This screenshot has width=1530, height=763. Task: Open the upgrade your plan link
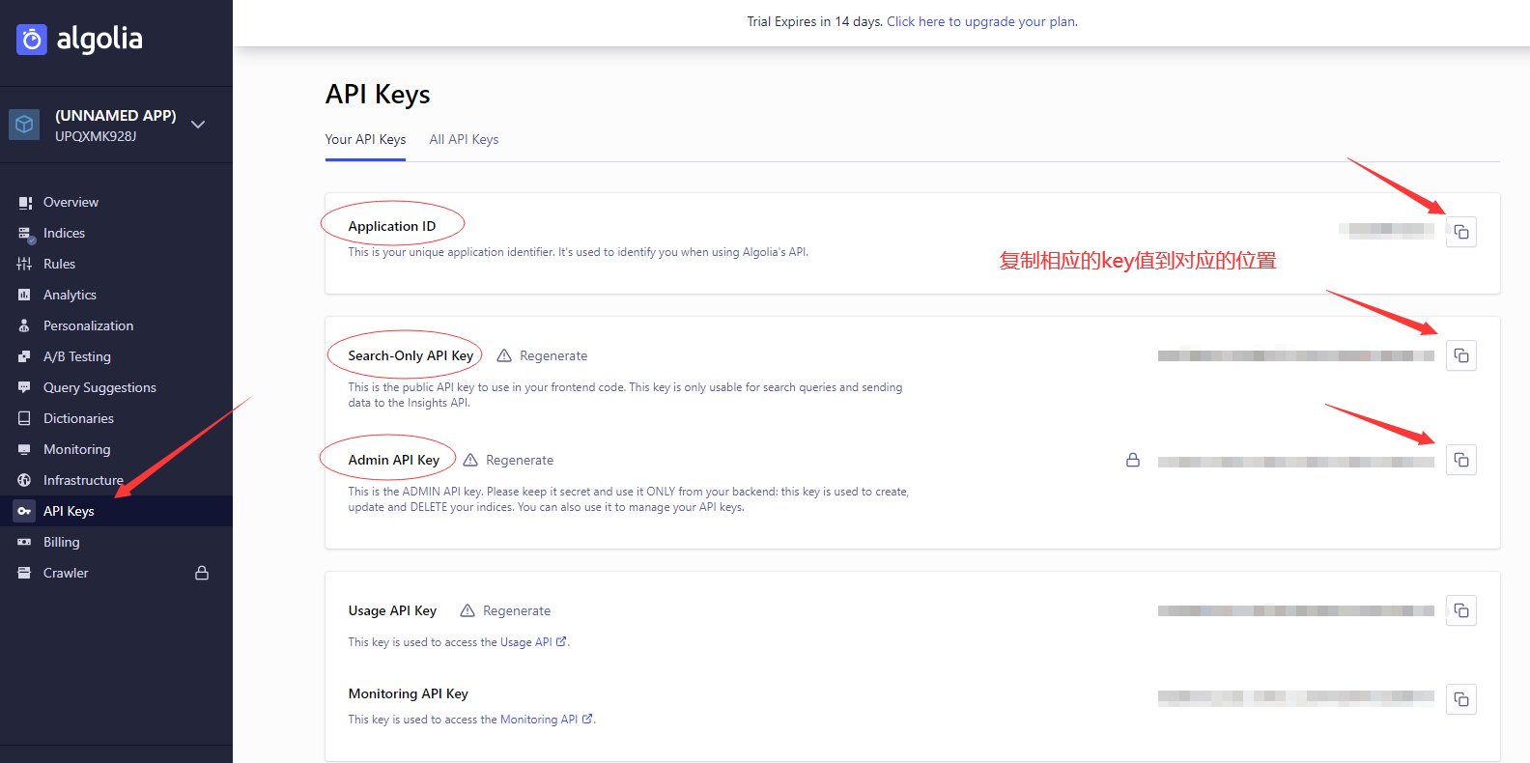pyautogui.click(x=981, y=21)
